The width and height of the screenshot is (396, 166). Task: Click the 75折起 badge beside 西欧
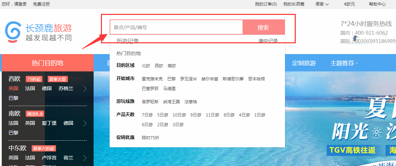[34, 79]
